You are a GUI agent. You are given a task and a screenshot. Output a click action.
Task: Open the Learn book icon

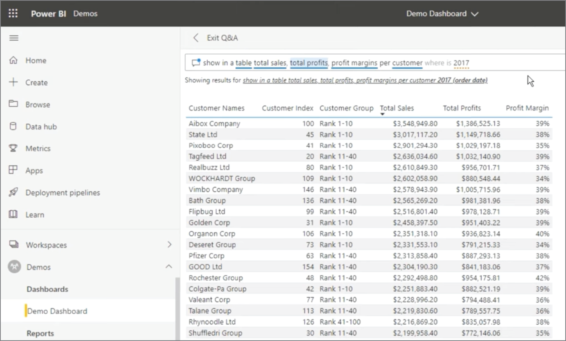(13, 215)
